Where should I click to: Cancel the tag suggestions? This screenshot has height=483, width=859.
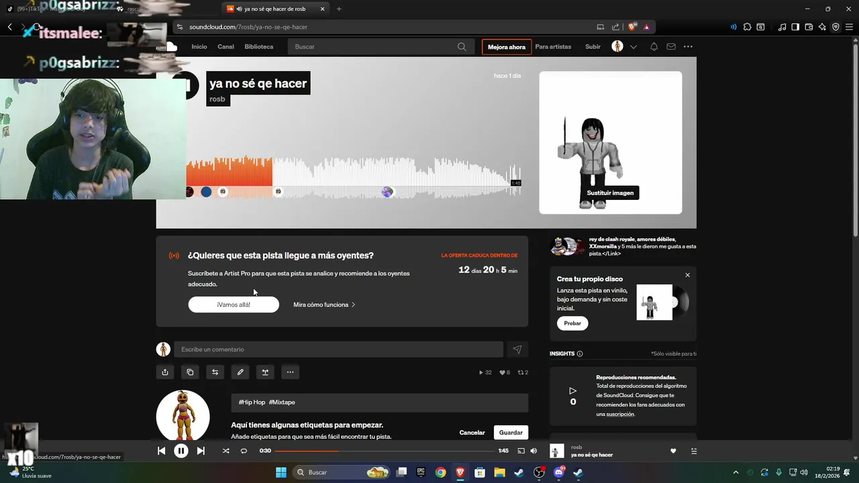[472, 433]
